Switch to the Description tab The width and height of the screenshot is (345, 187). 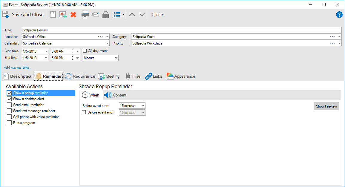coord(18,76)
